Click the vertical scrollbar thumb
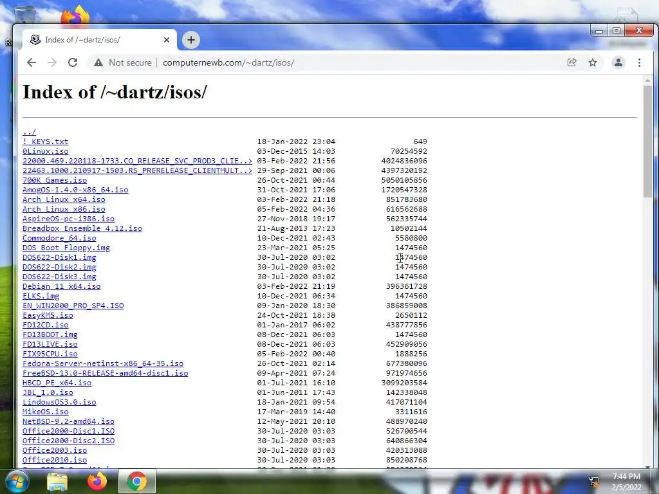 tap(647, 141)
